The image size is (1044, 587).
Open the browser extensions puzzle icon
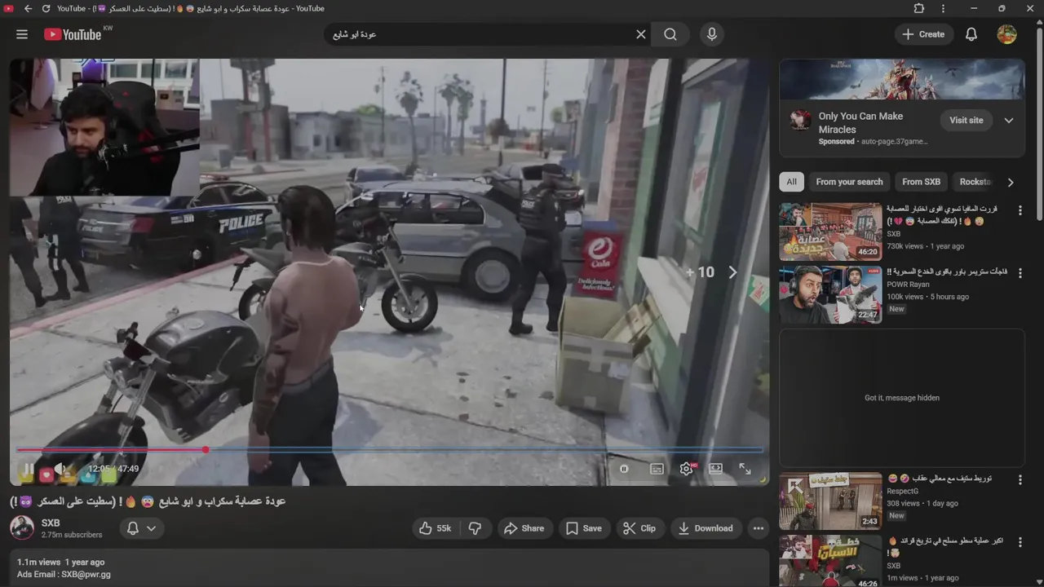[x=919, y=8]
